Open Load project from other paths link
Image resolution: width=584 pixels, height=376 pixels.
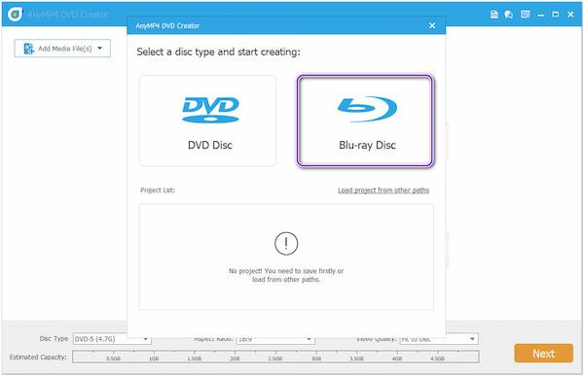[x=383, y=190]
